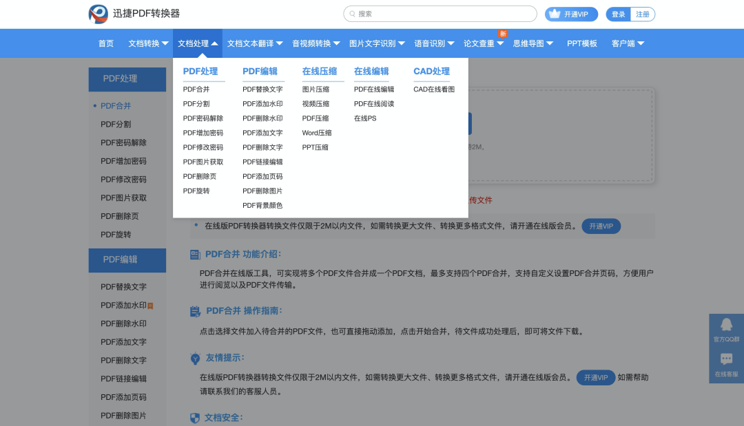This screenshot has width=744, height=426.
Task: Collapse the 文档处理 menu arrow
Action: coord(214,43)
